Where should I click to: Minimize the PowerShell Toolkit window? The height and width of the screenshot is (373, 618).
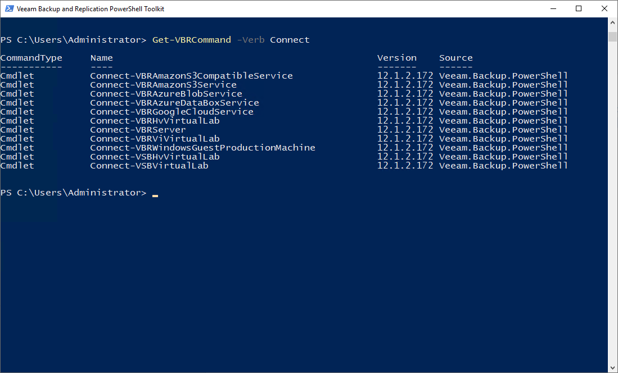553,8
